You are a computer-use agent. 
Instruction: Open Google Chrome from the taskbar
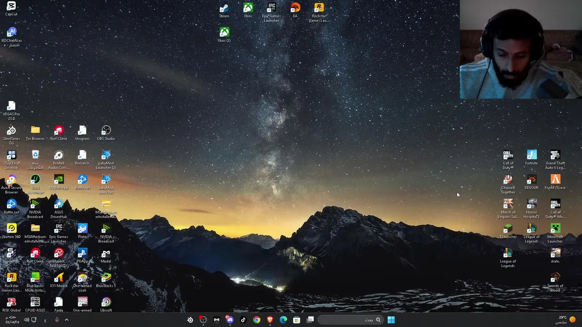(x=256, y=320)
